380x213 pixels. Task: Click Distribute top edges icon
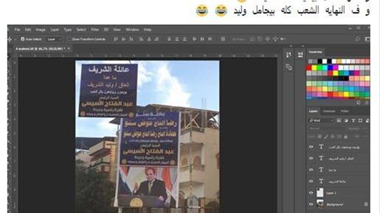169,39
